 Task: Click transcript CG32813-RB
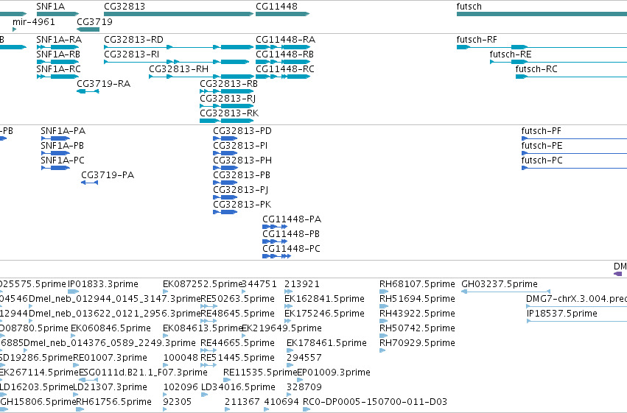click(227, 91)
